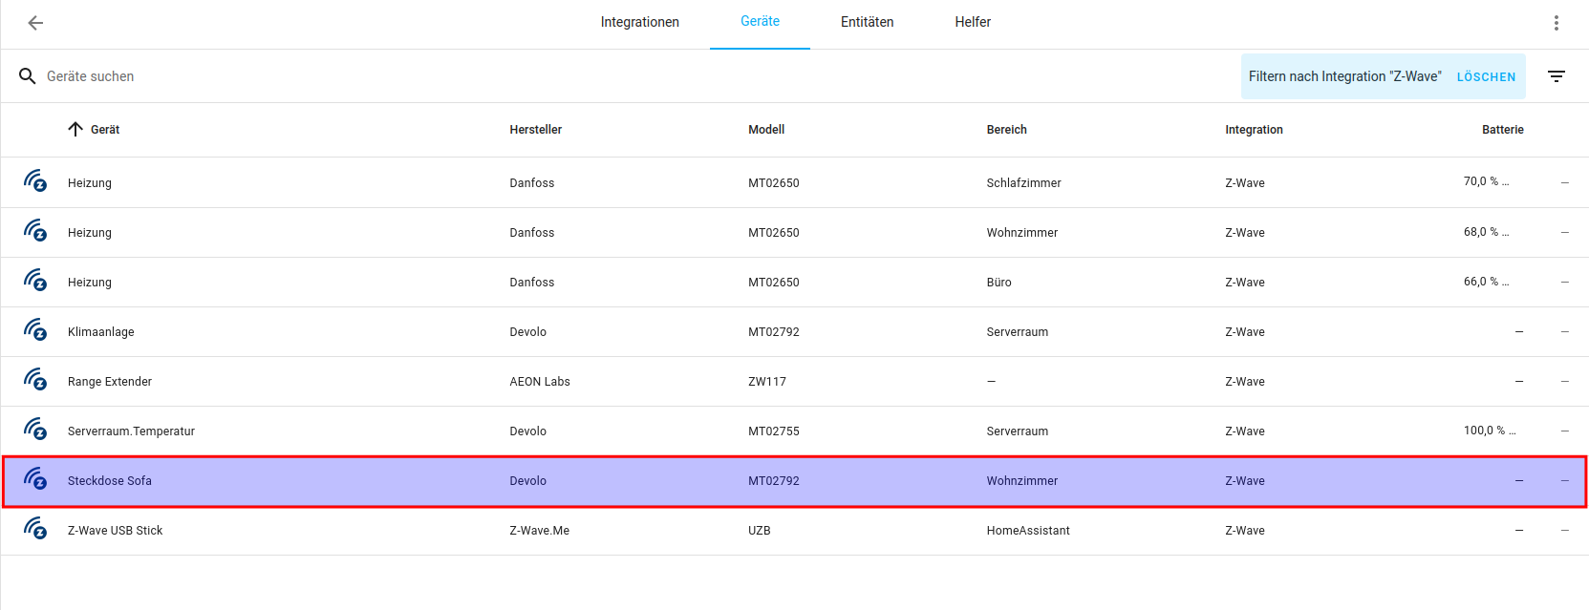The image size is (1589, 610).
Task: Switch to the Entitäten tab
Action: (867, 22)
